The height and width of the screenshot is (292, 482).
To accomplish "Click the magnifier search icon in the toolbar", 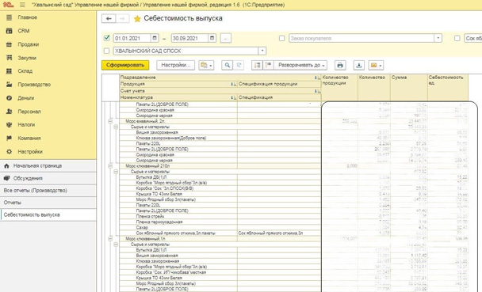I will click(228, 65).
